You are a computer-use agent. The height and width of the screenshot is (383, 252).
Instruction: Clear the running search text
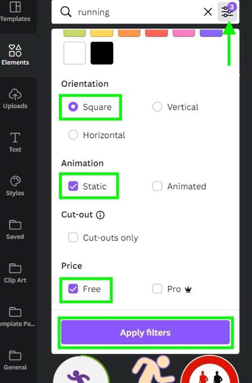tap(208, 12)
